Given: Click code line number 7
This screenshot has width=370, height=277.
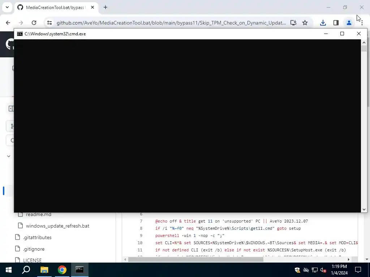Looking at the screenshot, I should click(x=141, y=221).
